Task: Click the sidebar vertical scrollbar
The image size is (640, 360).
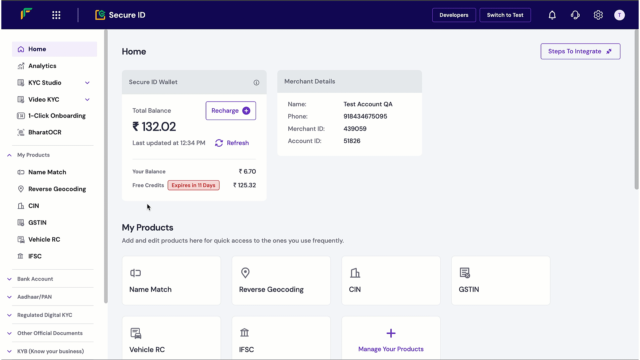Action: pos(106,167)
